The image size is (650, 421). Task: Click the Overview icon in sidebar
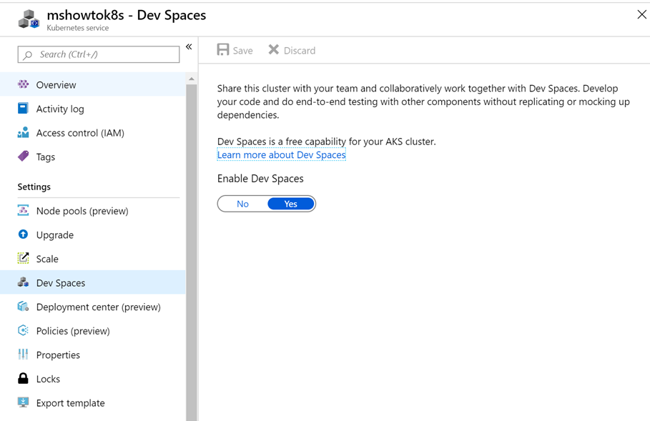[x=23, y=84]
